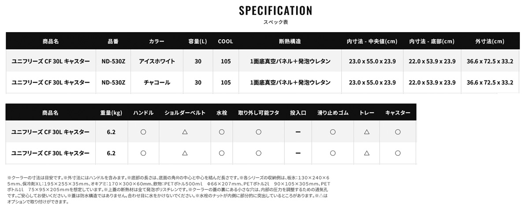Click the SPECIFICATION heading
The width and height of the screenshot is (529, 210).
coord(276,11)
